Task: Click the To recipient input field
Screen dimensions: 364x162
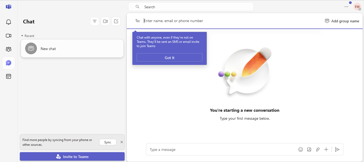Action: tap(187, 20)
